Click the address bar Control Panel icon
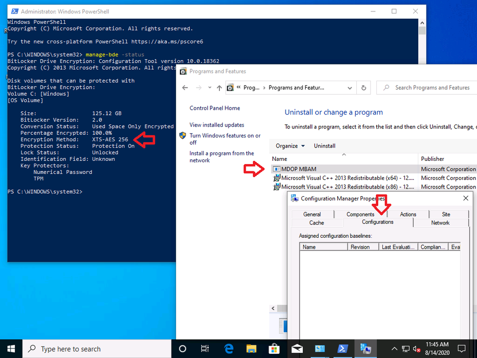Screen dimensions: 477x358 [230, 88]
